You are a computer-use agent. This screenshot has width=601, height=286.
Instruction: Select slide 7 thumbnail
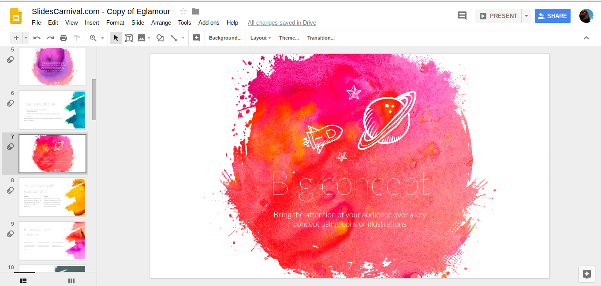point(52,154)
